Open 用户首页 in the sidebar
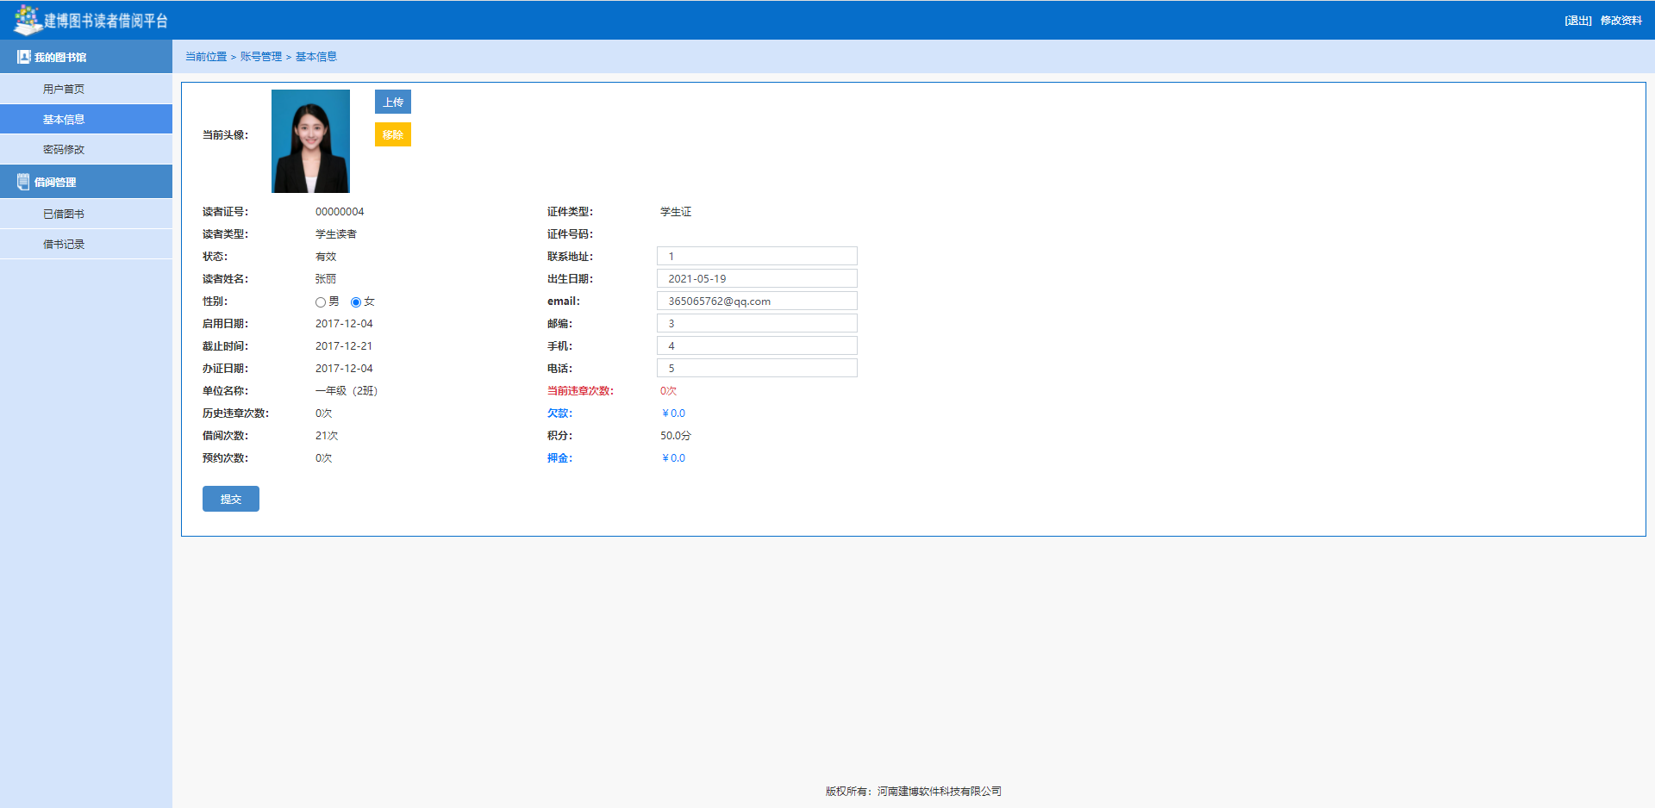 click(64, 89)
